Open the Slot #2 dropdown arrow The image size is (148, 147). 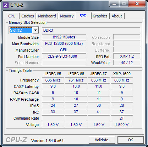pos(35,30)
